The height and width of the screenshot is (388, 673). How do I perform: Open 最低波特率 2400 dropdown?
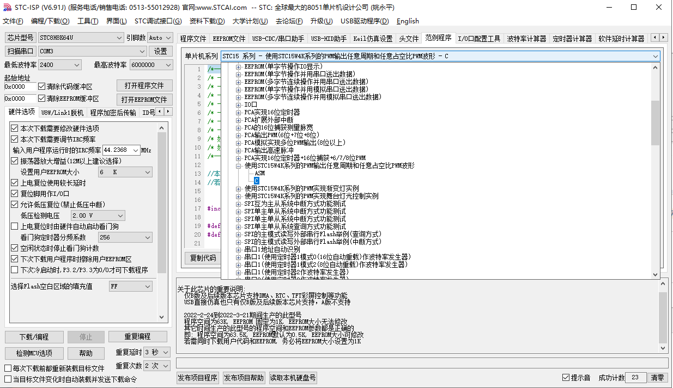coord(60,65)
